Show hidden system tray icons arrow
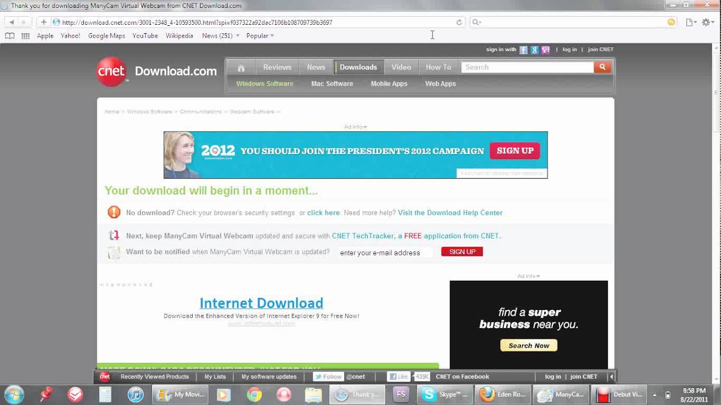Image resolution: width=721 pixels, height=405 pixels. pyautogui.click(x=655, y=395)
